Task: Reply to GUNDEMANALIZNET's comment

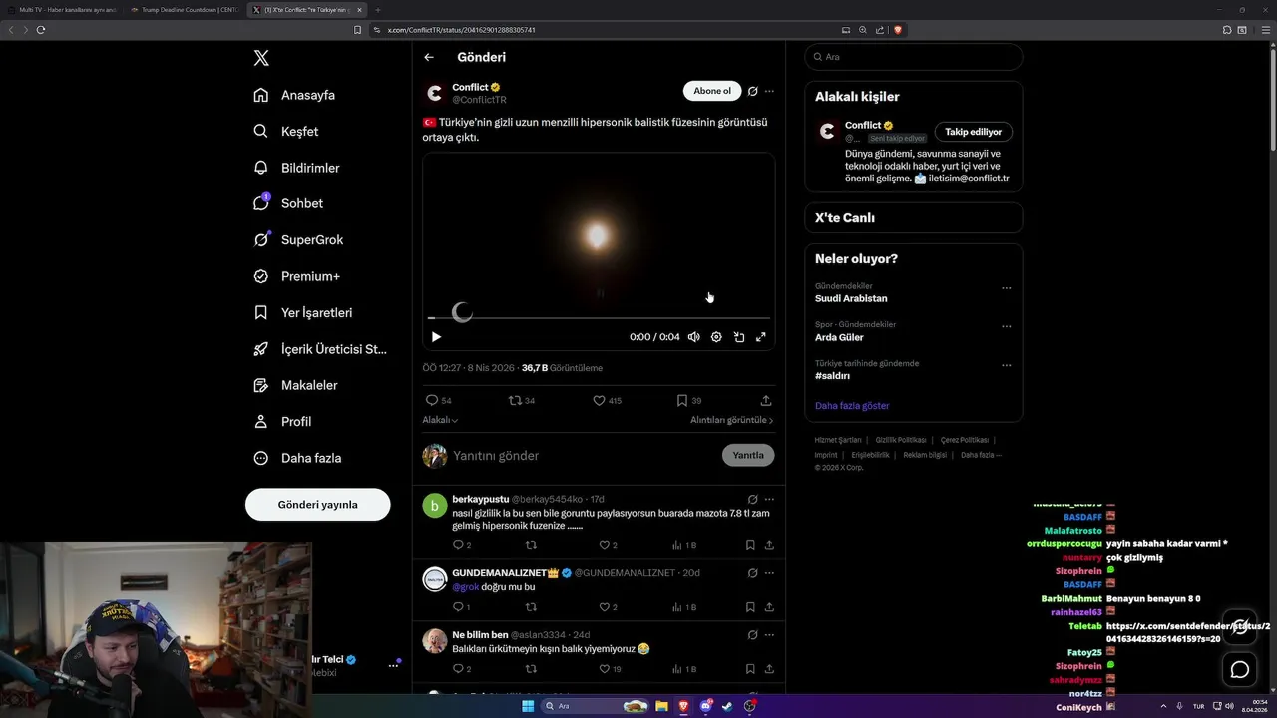Action: (459, 606)
